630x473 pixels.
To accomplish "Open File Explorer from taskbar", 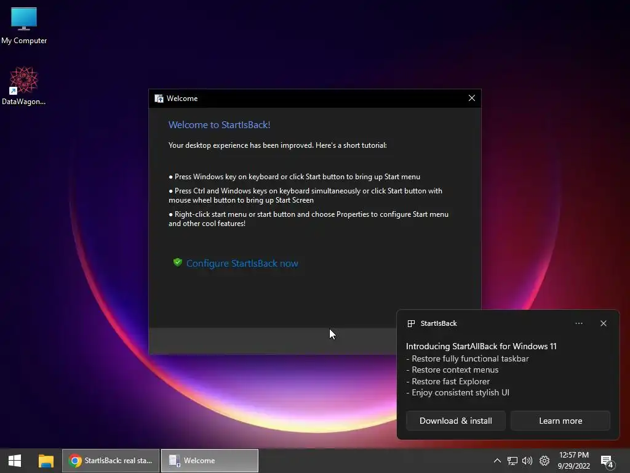I will tap(46, 461).
